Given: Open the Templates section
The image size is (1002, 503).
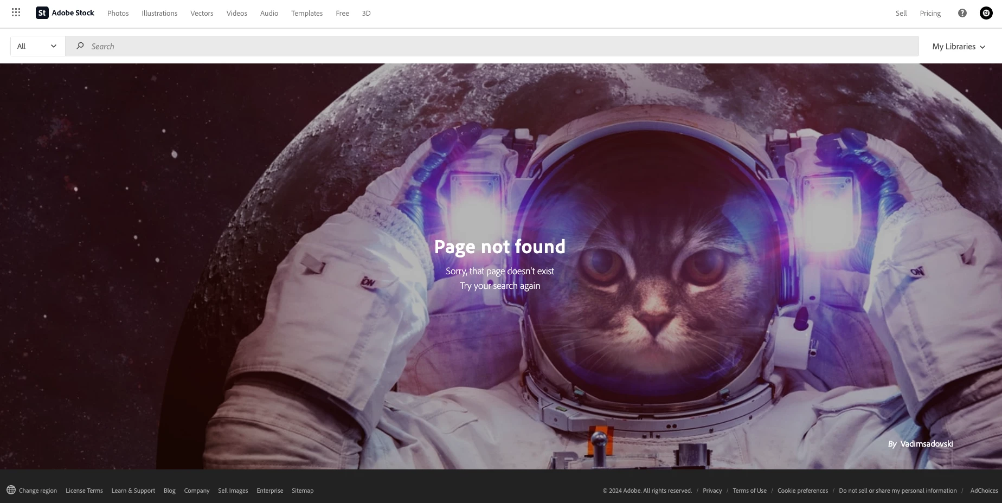Looking at the screenshot, I should pyautogui.click(x=307, y=13).
